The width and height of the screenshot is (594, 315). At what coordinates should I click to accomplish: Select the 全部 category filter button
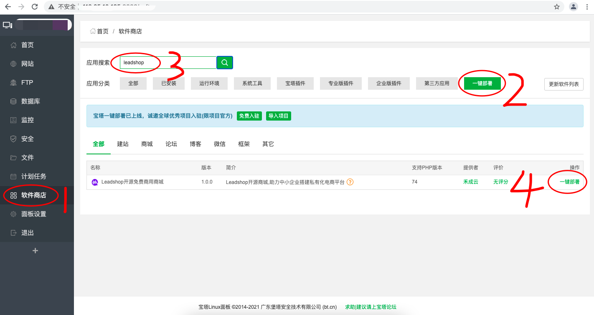click(x=133, y=83)
